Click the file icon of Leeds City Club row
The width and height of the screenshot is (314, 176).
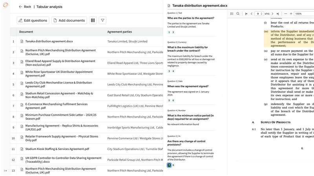point(22,83)
